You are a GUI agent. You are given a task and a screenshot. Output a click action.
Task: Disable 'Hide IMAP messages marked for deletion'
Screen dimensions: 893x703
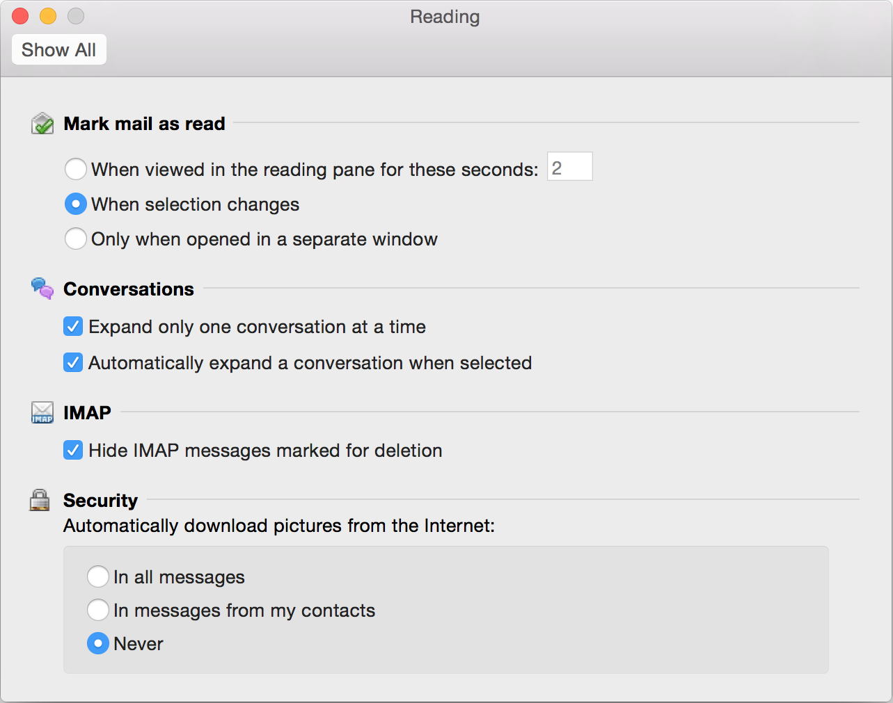pos(73,450)
